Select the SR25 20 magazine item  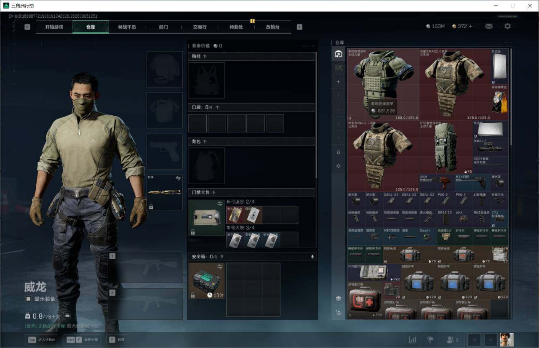tap(446, 219)
